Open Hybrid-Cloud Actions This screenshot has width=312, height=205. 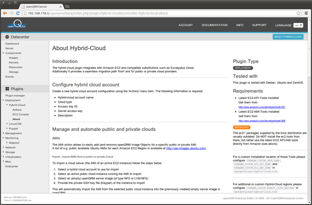(x=17, y=110)
